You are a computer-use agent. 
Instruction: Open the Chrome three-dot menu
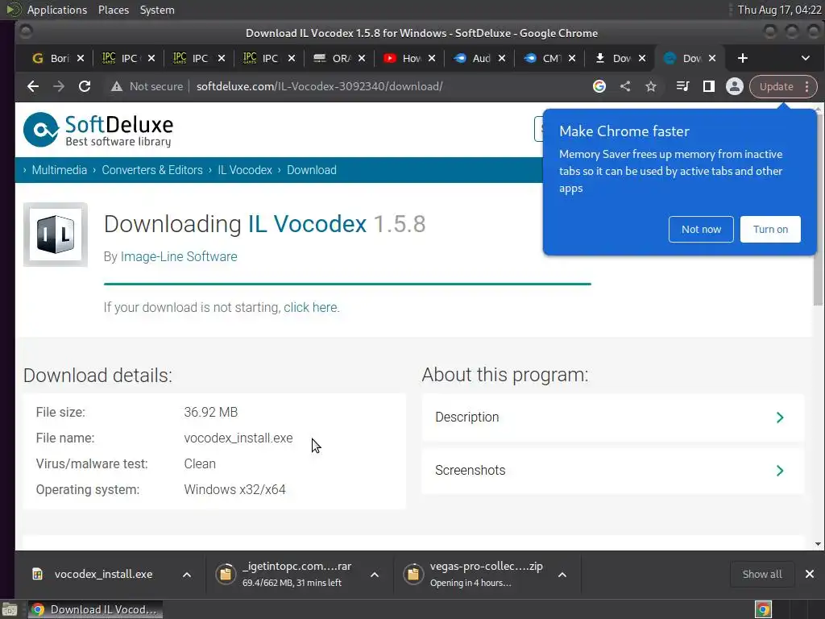point(807,87)
